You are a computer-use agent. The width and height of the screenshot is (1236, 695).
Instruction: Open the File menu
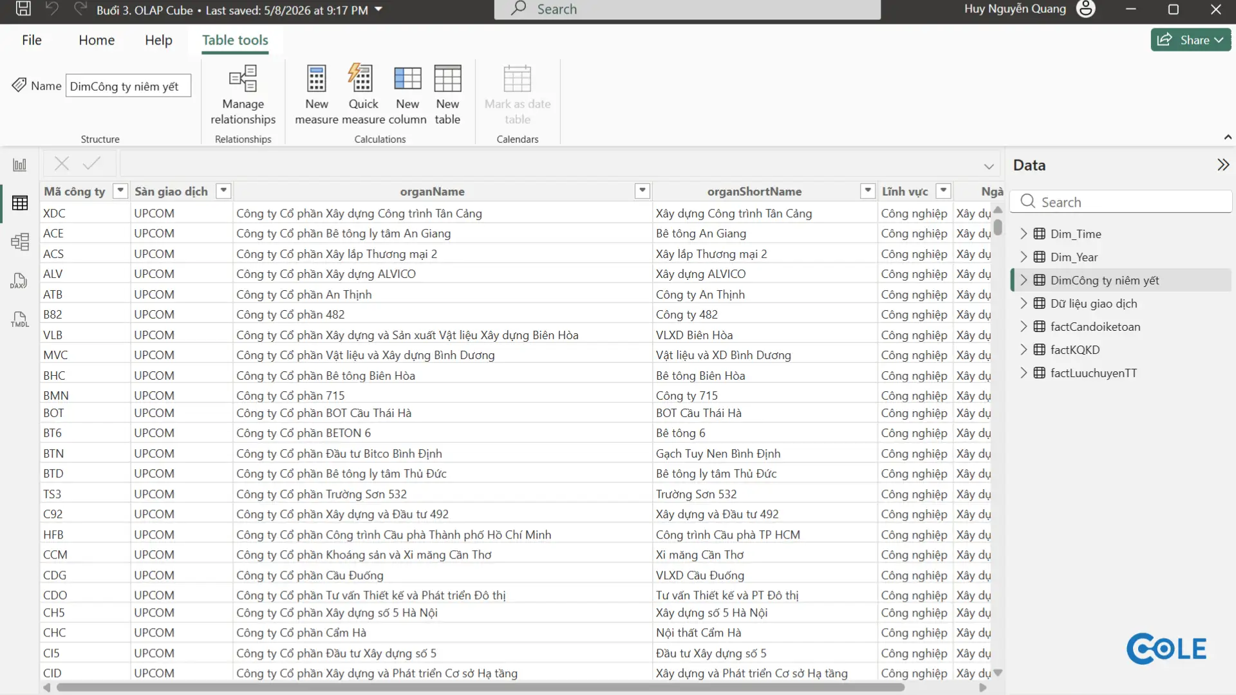[32, 40]
